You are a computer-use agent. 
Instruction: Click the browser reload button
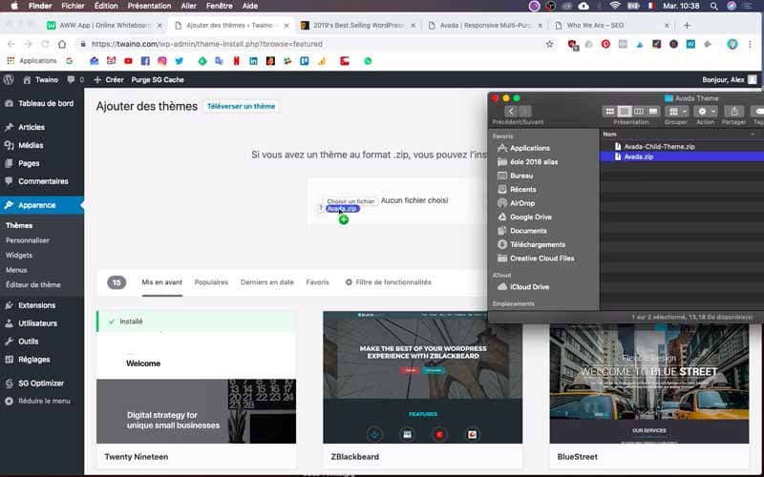coord(45,44)
